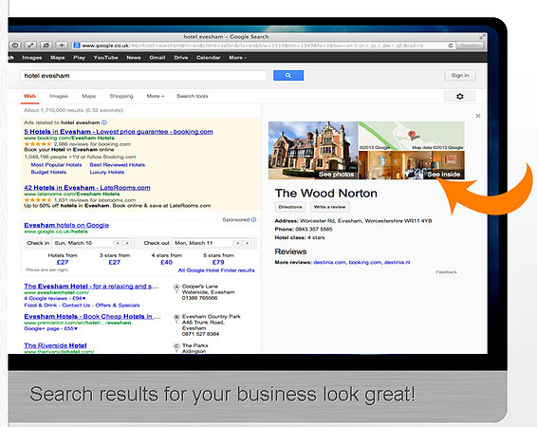Screen dimensions: 537x427
Task: Open Play from the black Google bar
Action: coord(79,58)
